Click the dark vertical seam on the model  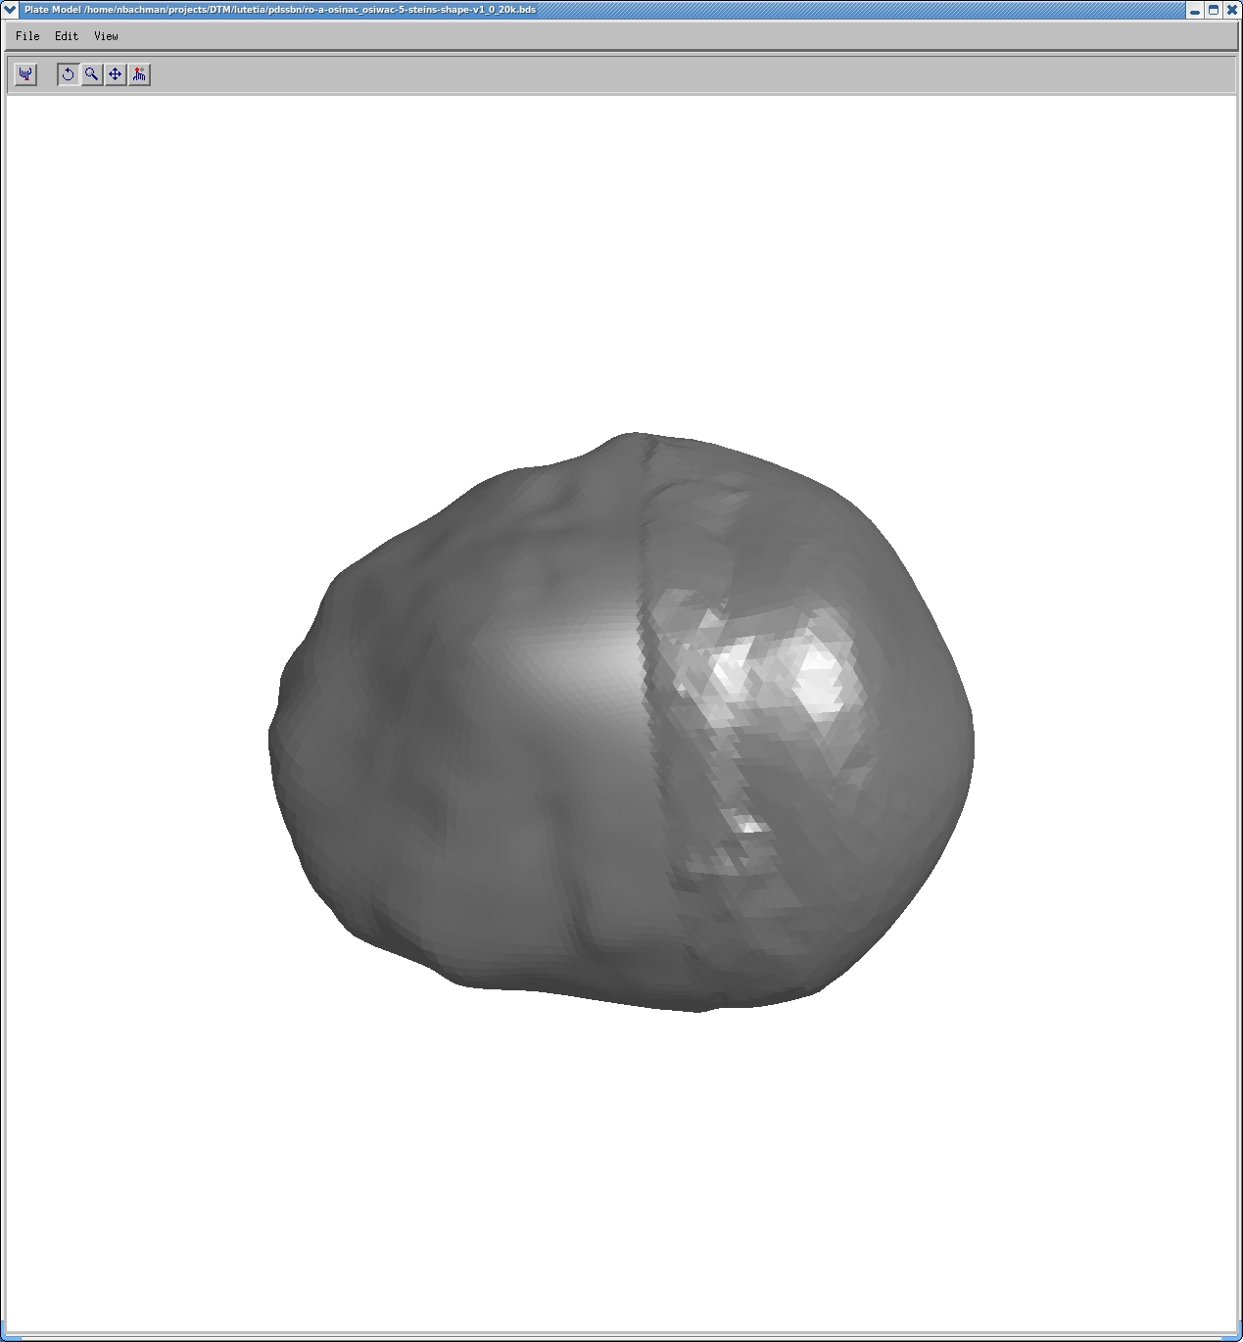tap(648, 686)
